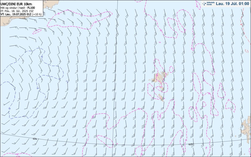Click the red '-2' isotherm label
The height and width of the screenshot is (157, 251).
241,24
